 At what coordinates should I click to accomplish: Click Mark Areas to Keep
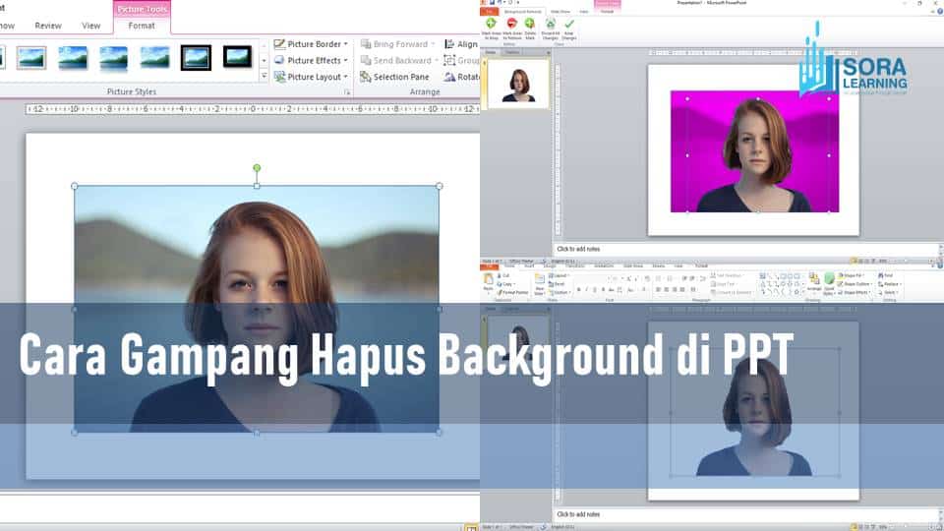click(492, 29)
